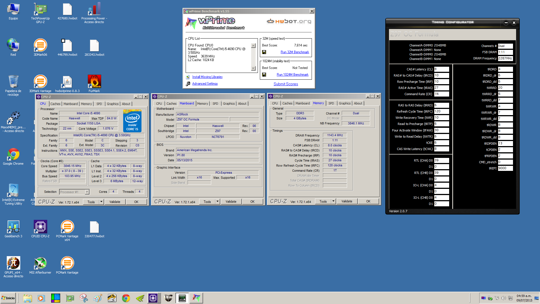The height and width of the screenshot is (304, 540).
Task: Open the SPD tab in the CPU-Z CPU window
Action: [x=99, y=104]
